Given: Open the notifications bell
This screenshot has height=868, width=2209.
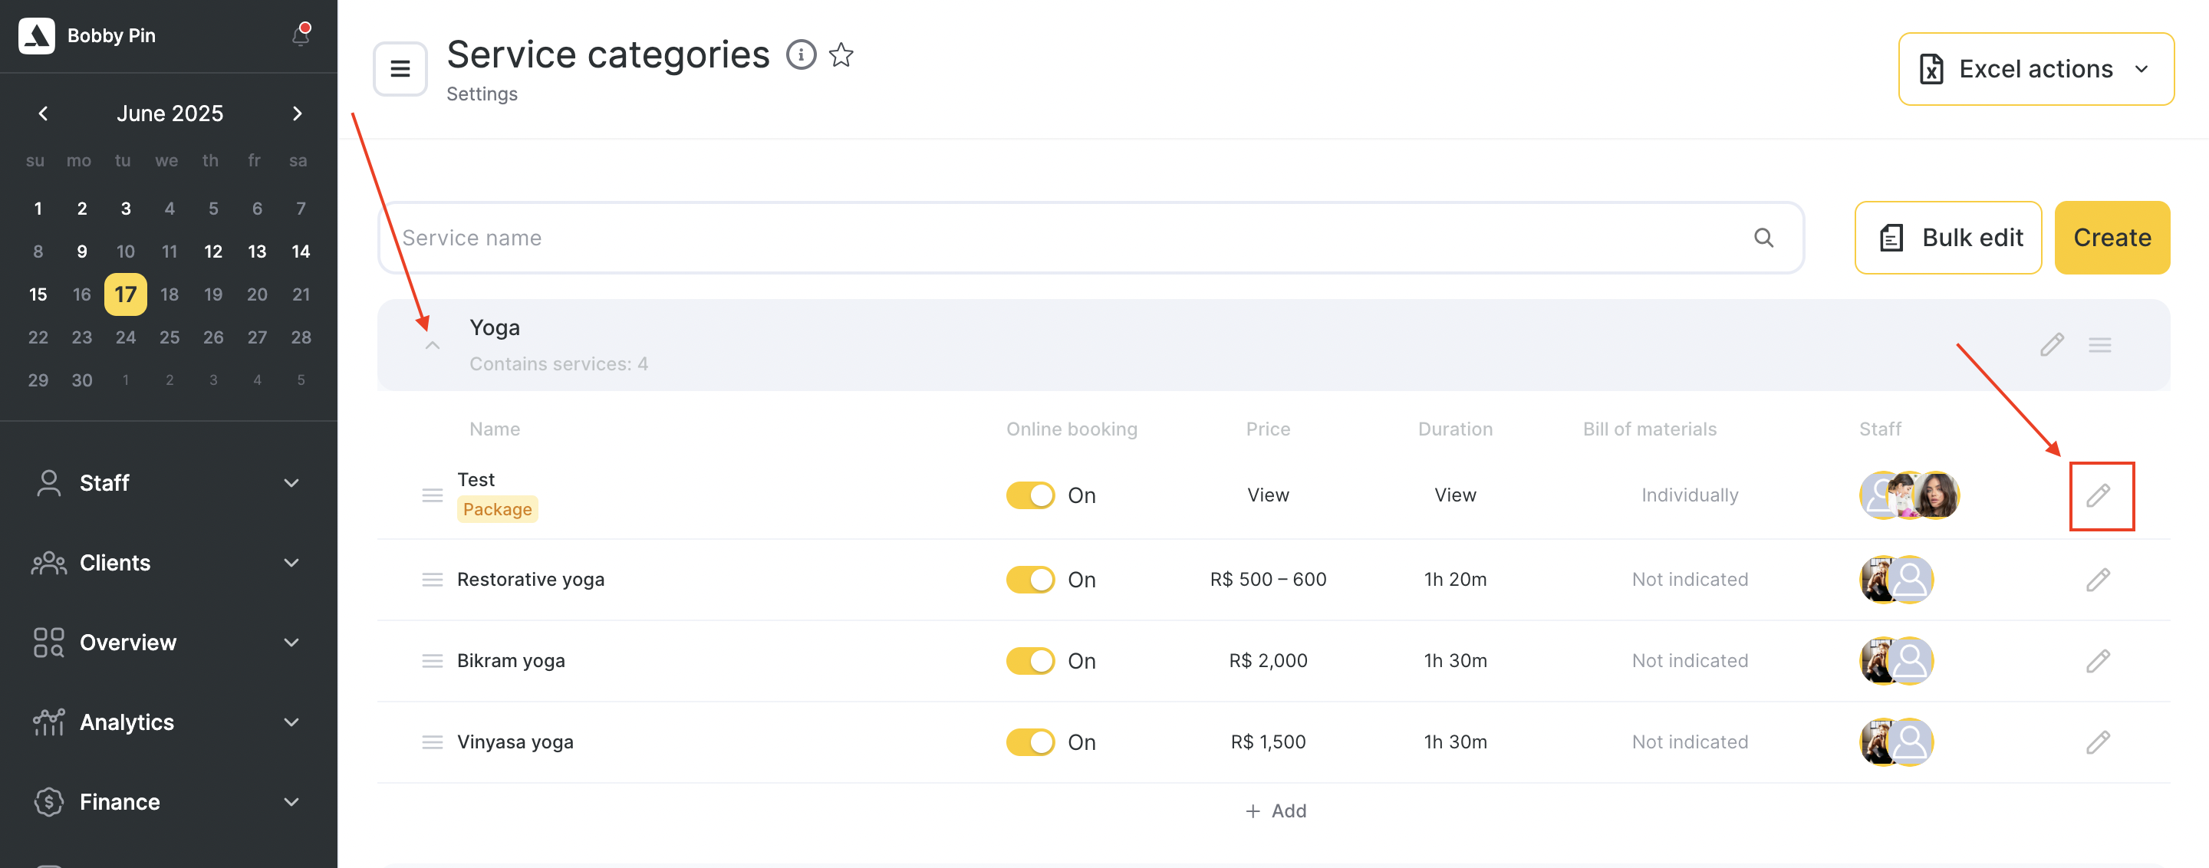Looking at the screenshot, I should pyautogui.click(x=300, y=35).
